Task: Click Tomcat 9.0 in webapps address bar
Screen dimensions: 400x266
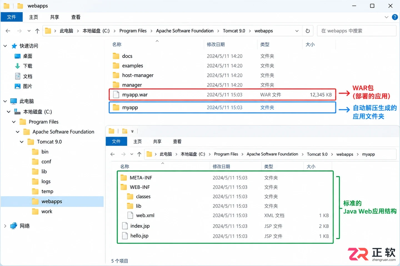Action: point(234,31)
